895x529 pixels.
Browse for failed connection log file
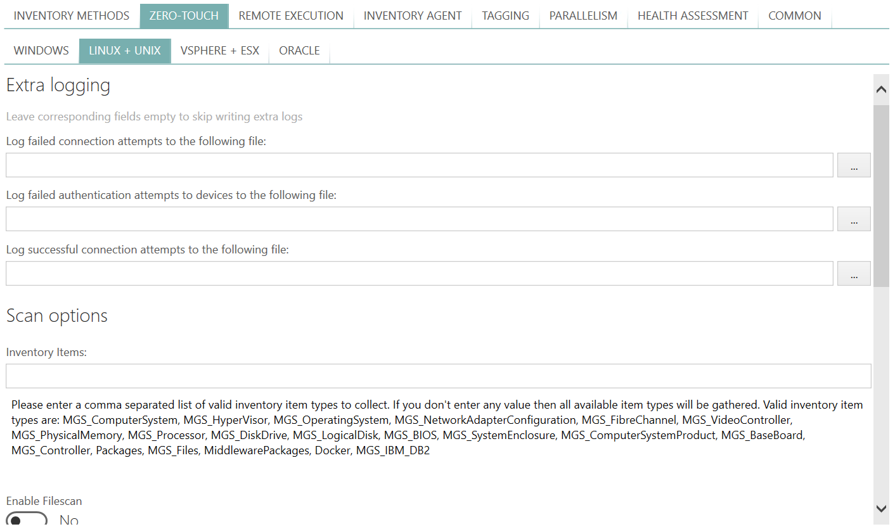[x=854, y=165]
